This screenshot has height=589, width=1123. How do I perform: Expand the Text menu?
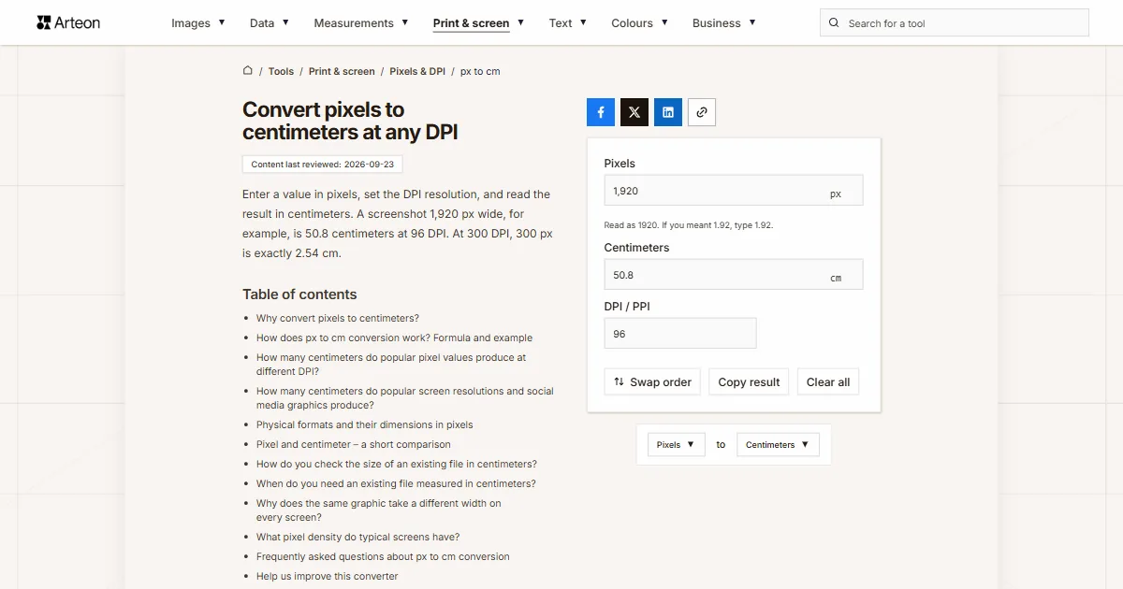coord(568,23)
